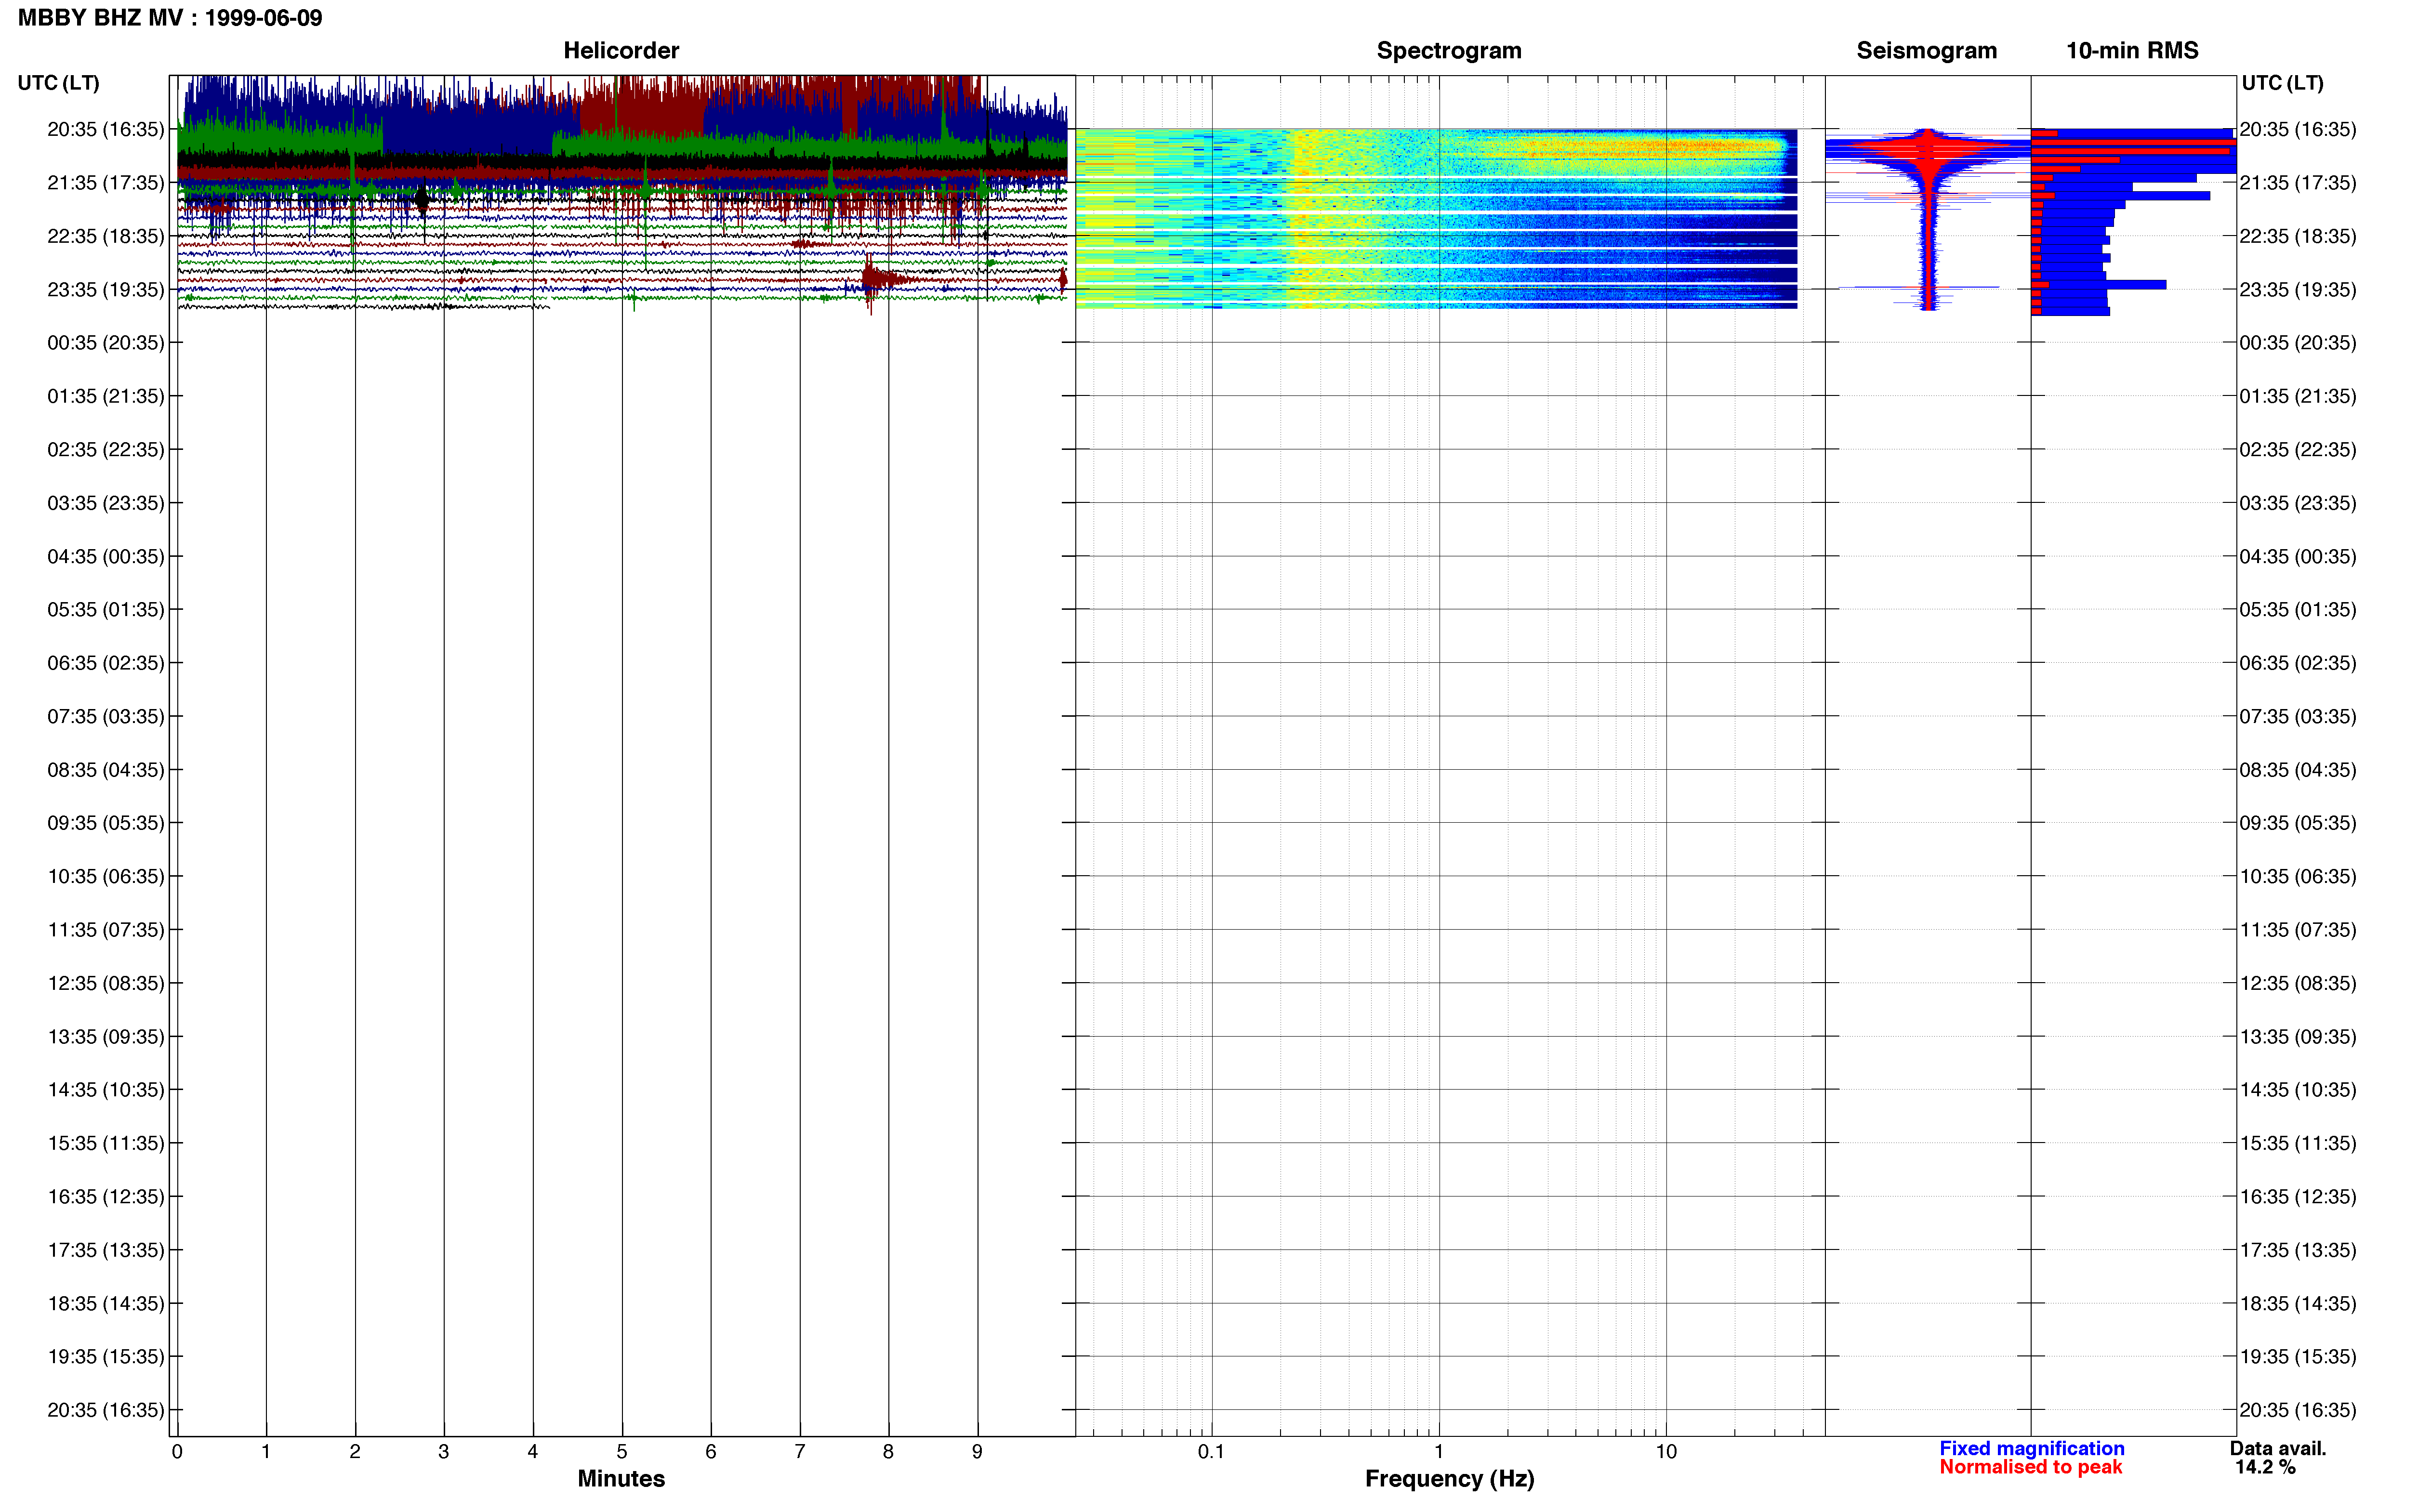Click the Data avail. label
Image resolution: width=2418 pixels, height=1512 pixels.
[2278, 1448]
